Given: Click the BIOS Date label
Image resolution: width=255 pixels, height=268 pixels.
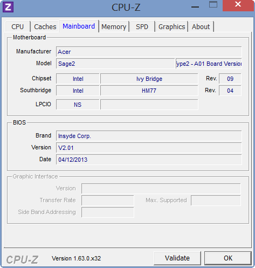Looking at the screenshot, I should (45, 159).
